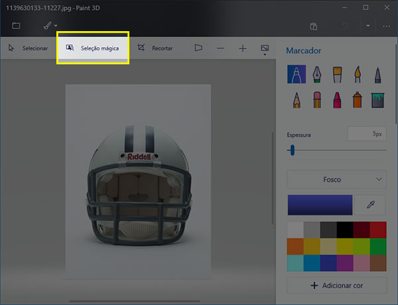This screenshot has height=305, width=398.
Task: Choose the light gray color swatch
Action: pos(312,230)
